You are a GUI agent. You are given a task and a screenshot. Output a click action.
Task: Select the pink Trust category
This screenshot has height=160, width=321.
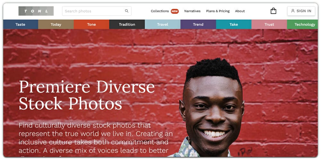[x=269, y=25]
